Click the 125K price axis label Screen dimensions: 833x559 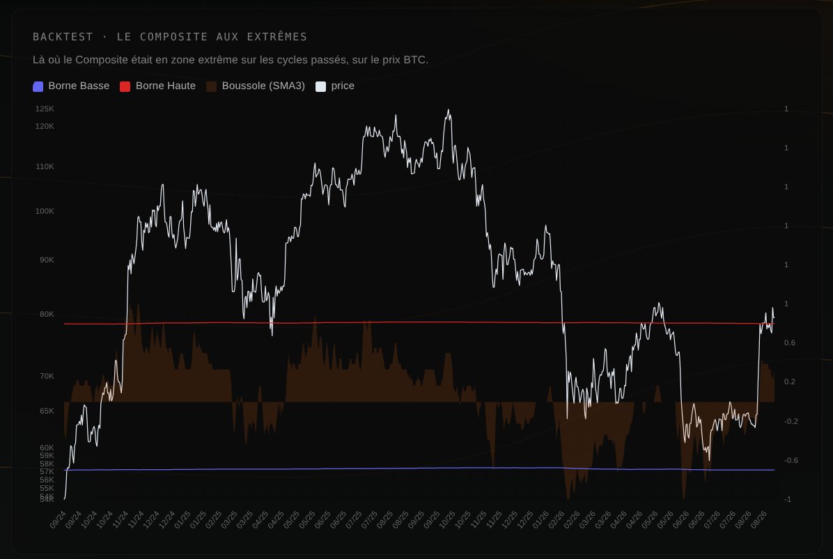[x=45, y=109]
